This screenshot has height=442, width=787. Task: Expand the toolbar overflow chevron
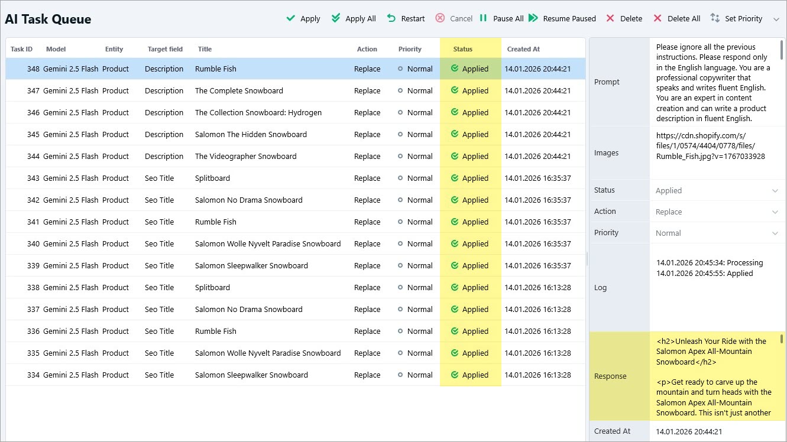point(776,19)
